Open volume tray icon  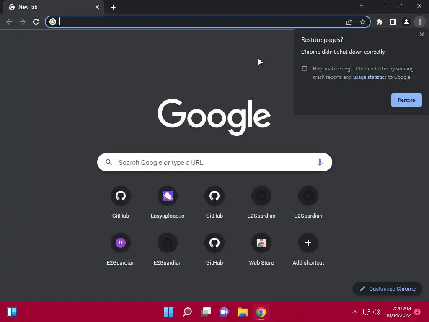(x=377, y=312)
